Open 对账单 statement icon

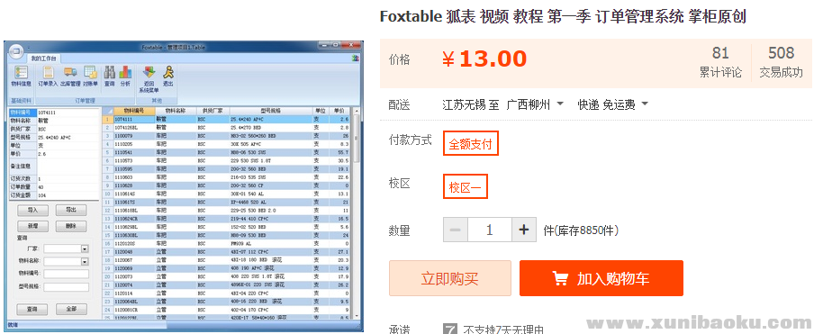pos(90,77)
